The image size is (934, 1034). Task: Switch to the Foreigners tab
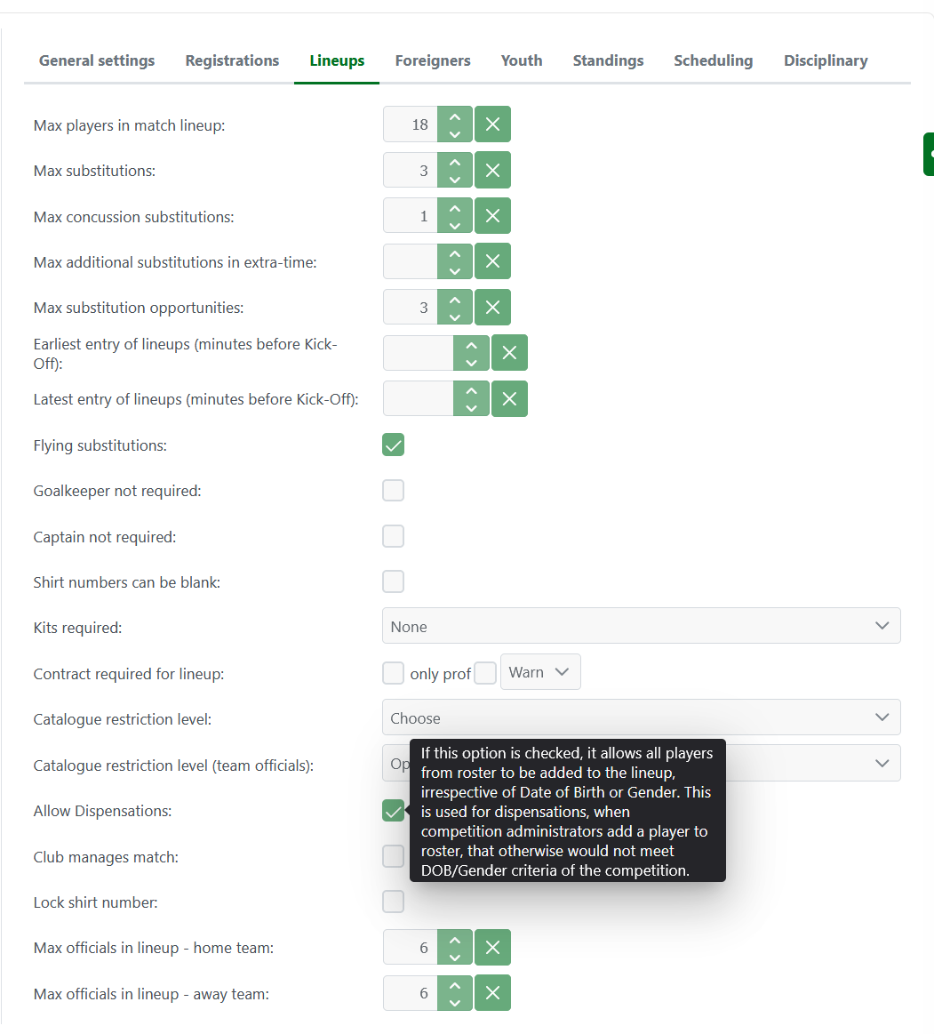pyautogui.click(x=433, y=60)
